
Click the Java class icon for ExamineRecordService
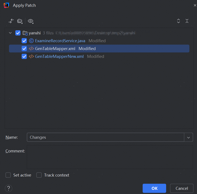(x=31, y=41)
